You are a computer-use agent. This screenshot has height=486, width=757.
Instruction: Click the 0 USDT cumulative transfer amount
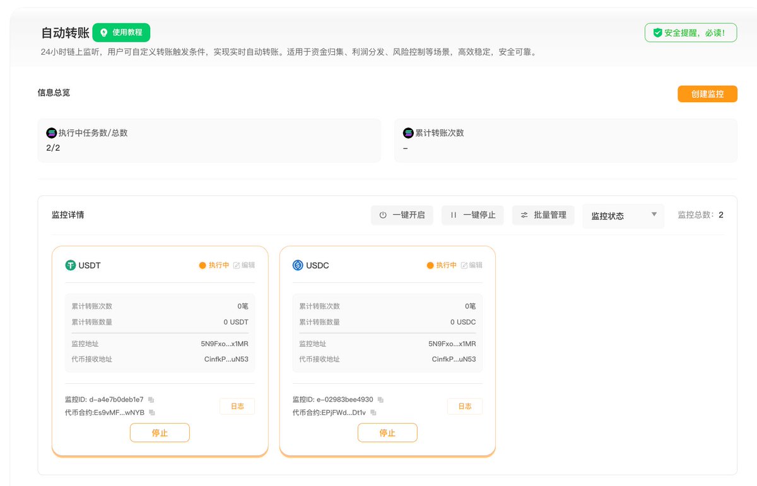pyautogui.click(x=236, y=322)
